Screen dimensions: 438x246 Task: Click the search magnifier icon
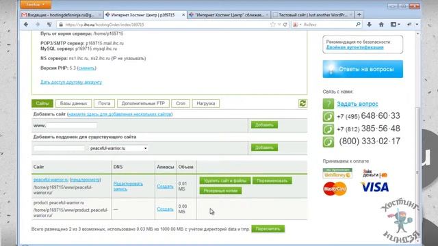358,25
